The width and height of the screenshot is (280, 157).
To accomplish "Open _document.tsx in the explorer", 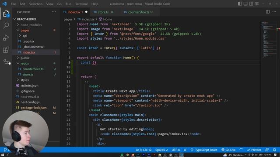I will (x=33, y=47).
